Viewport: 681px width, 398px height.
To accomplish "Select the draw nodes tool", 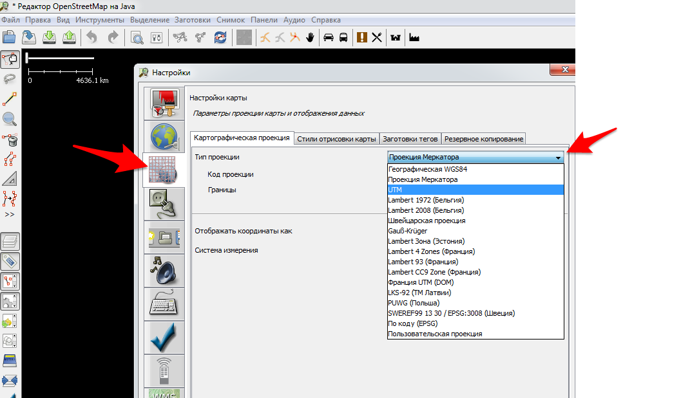I will tap(10, 99).
